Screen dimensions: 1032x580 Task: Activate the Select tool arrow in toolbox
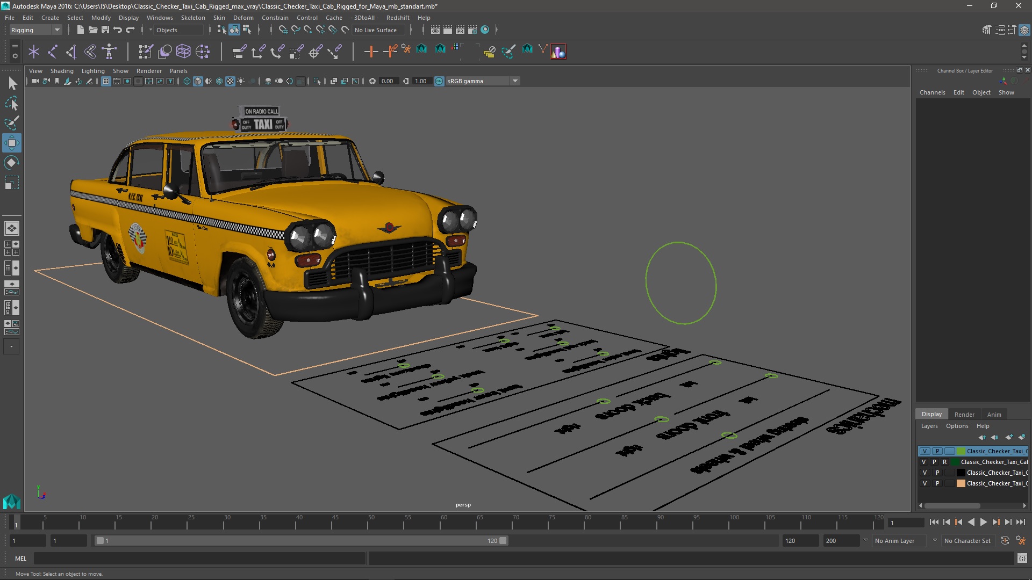12,83
